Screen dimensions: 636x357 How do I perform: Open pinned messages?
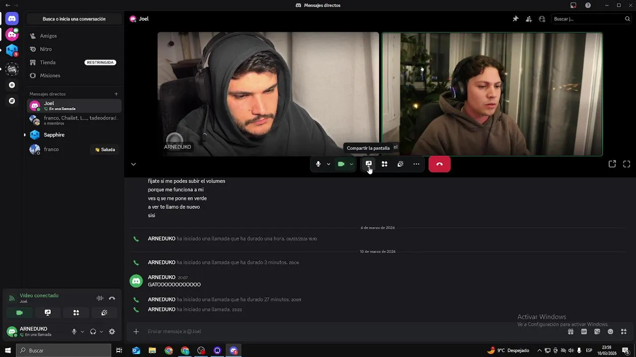coord(515,19)
